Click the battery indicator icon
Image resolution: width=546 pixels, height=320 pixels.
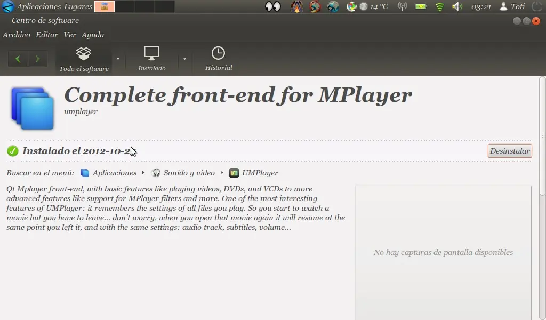421,6
